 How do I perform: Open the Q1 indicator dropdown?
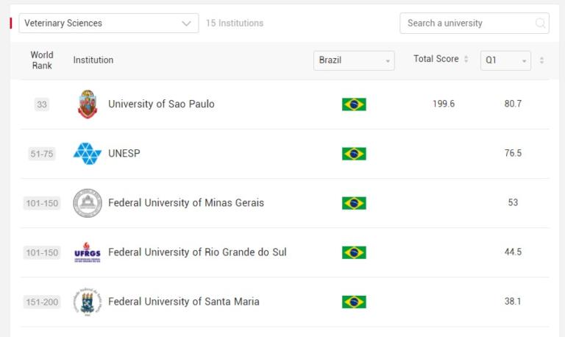click(505, 60)
